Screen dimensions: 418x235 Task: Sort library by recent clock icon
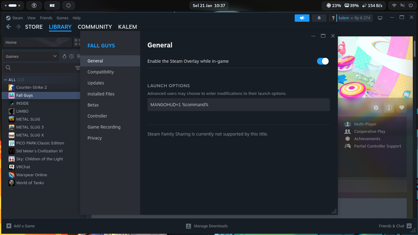click(72, 56)
